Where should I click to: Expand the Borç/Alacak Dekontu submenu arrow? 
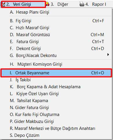(x=108, y=55)
